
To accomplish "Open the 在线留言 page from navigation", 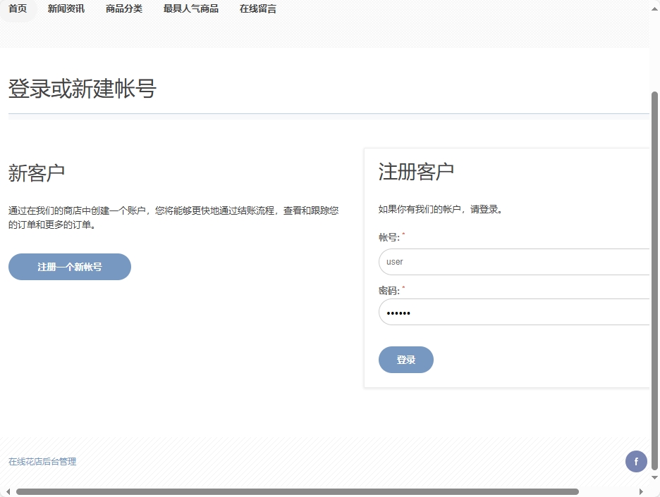I will [x=257, y=8].
